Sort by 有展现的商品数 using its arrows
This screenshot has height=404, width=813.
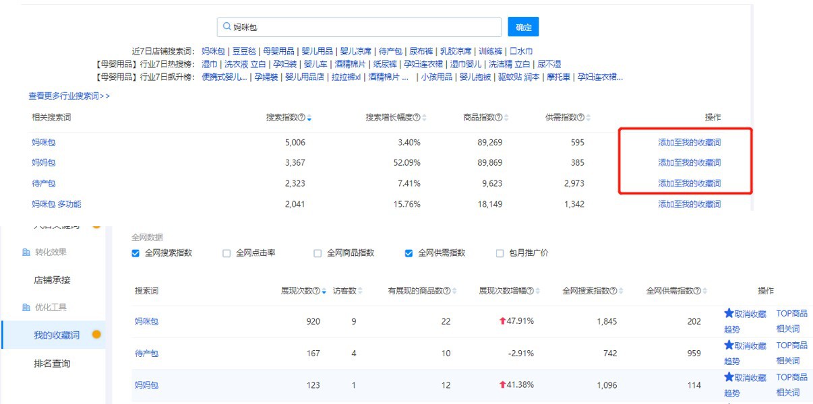tap(455, 291)
